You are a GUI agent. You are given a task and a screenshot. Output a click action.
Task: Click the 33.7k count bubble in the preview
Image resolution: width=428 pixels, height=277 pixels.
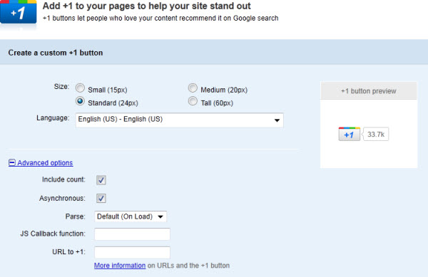tap(376, 135)
